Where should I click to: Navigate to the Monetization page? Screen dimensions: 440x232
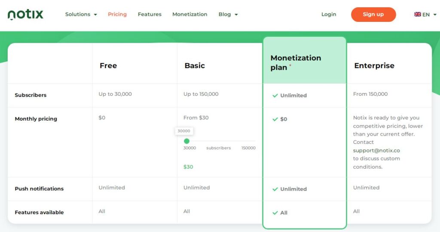189,15
